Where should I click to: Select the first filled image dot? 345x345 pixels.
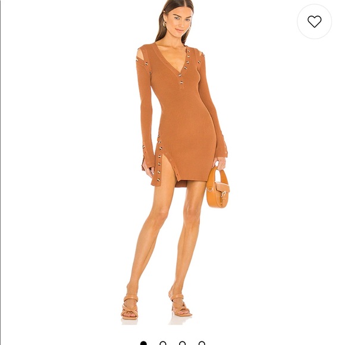[x=143, y=343]
